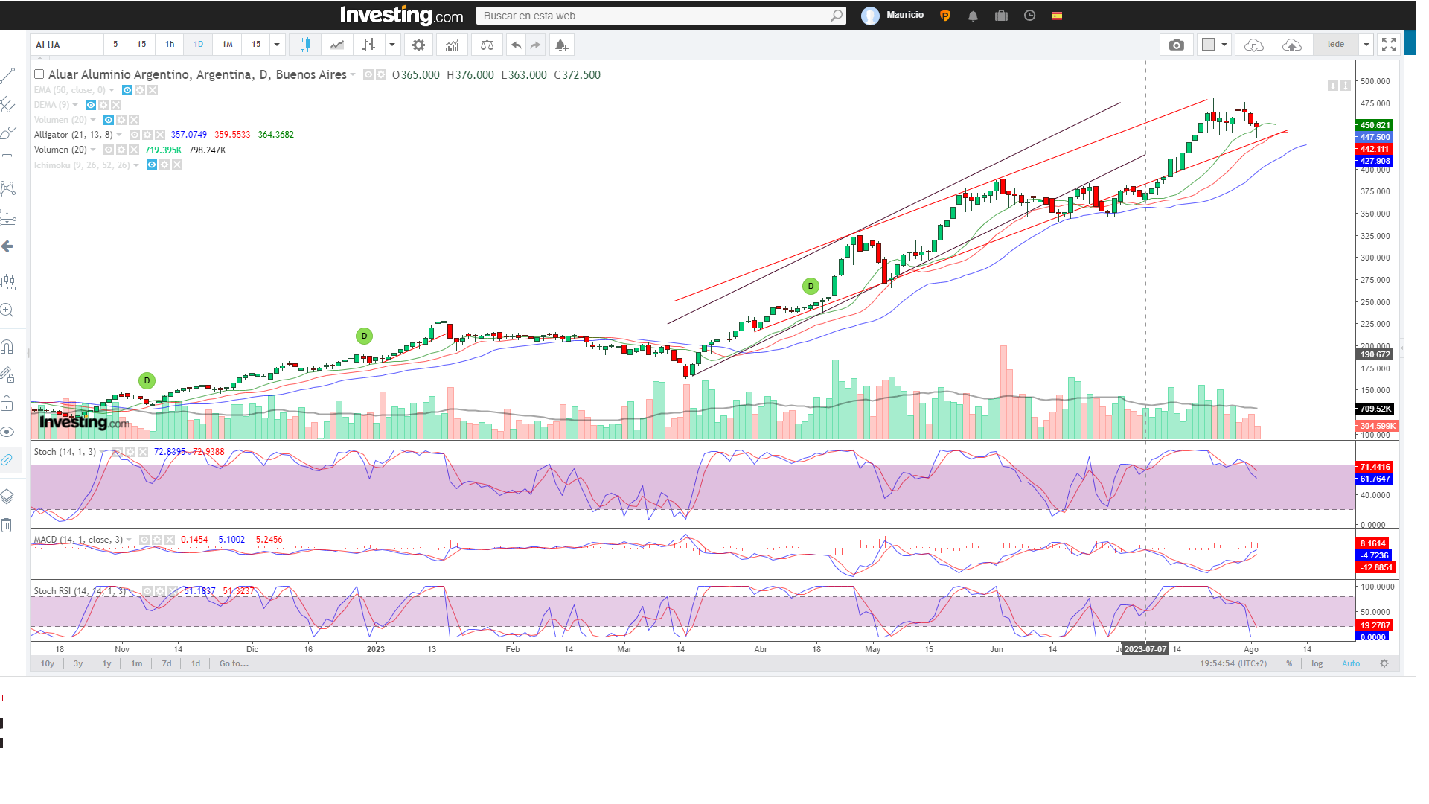Take a chart snapshot with the camera icon

click(x=1177, y=45)
